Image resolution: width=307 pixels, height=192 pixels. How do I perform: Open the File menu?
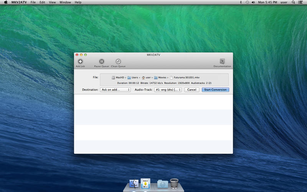pos(33,2)
